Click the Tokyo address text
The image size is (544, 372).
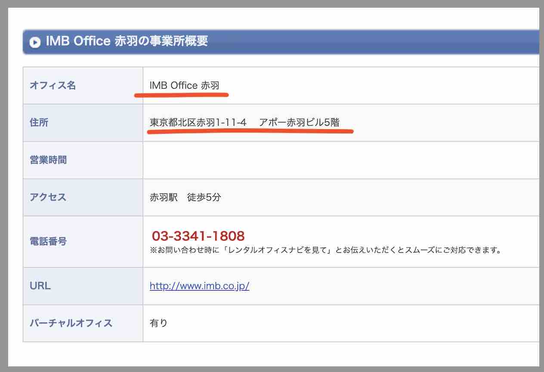coord(244,122)
